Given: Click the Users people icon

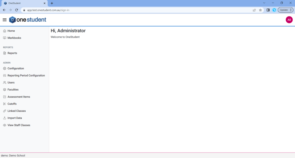Looking at the screenshot, I should (5, 83).
